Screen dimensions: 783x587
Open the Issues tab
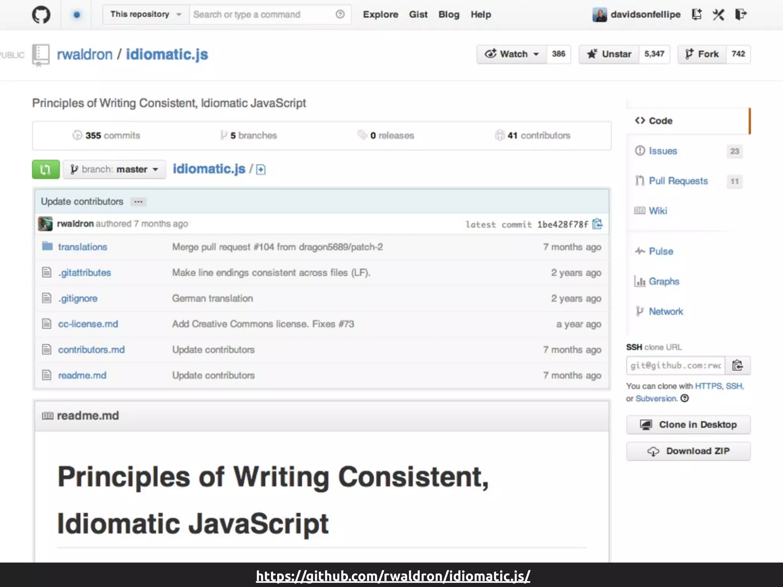[663, 151]
